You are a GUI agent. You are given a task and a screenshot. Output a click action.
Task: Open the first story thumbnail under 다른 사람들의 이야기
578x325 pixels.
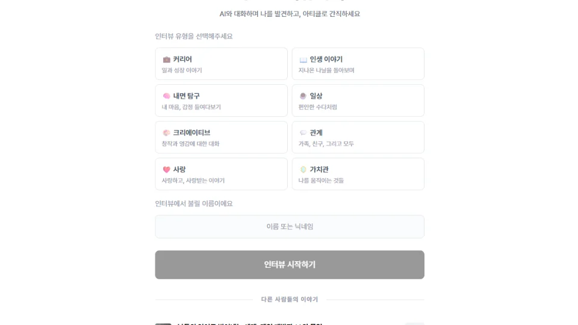pos(163,324)
